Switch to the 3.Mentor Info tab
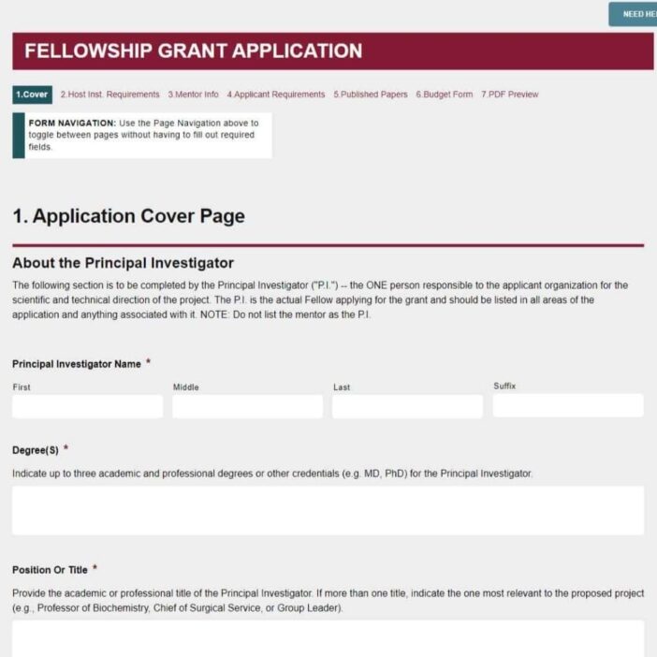Screen dimensions: 657x657 tap(193, 95)
